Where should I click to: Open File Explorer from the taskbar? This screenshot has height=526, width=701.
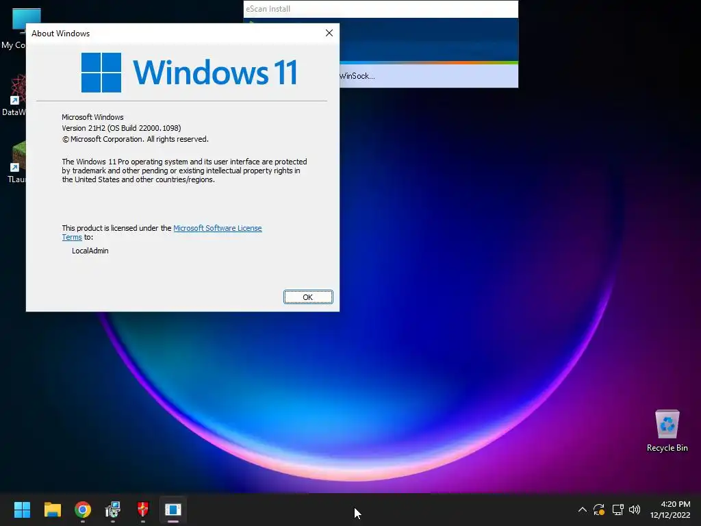point(52,510)
